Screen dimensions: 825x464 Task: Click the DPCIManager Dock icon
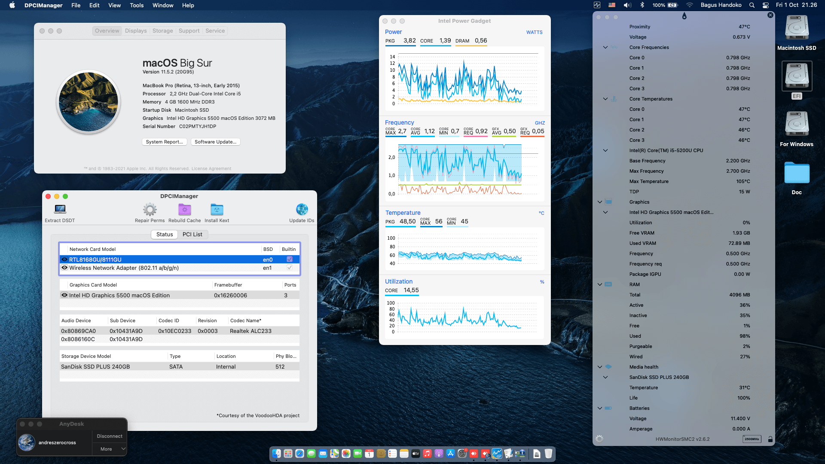[x=520, y=453]
